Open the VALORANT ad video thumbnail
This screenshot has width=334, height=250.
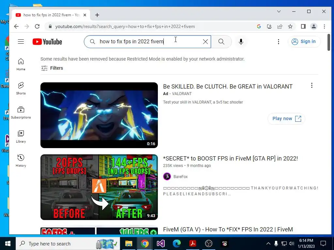point(99,115)
